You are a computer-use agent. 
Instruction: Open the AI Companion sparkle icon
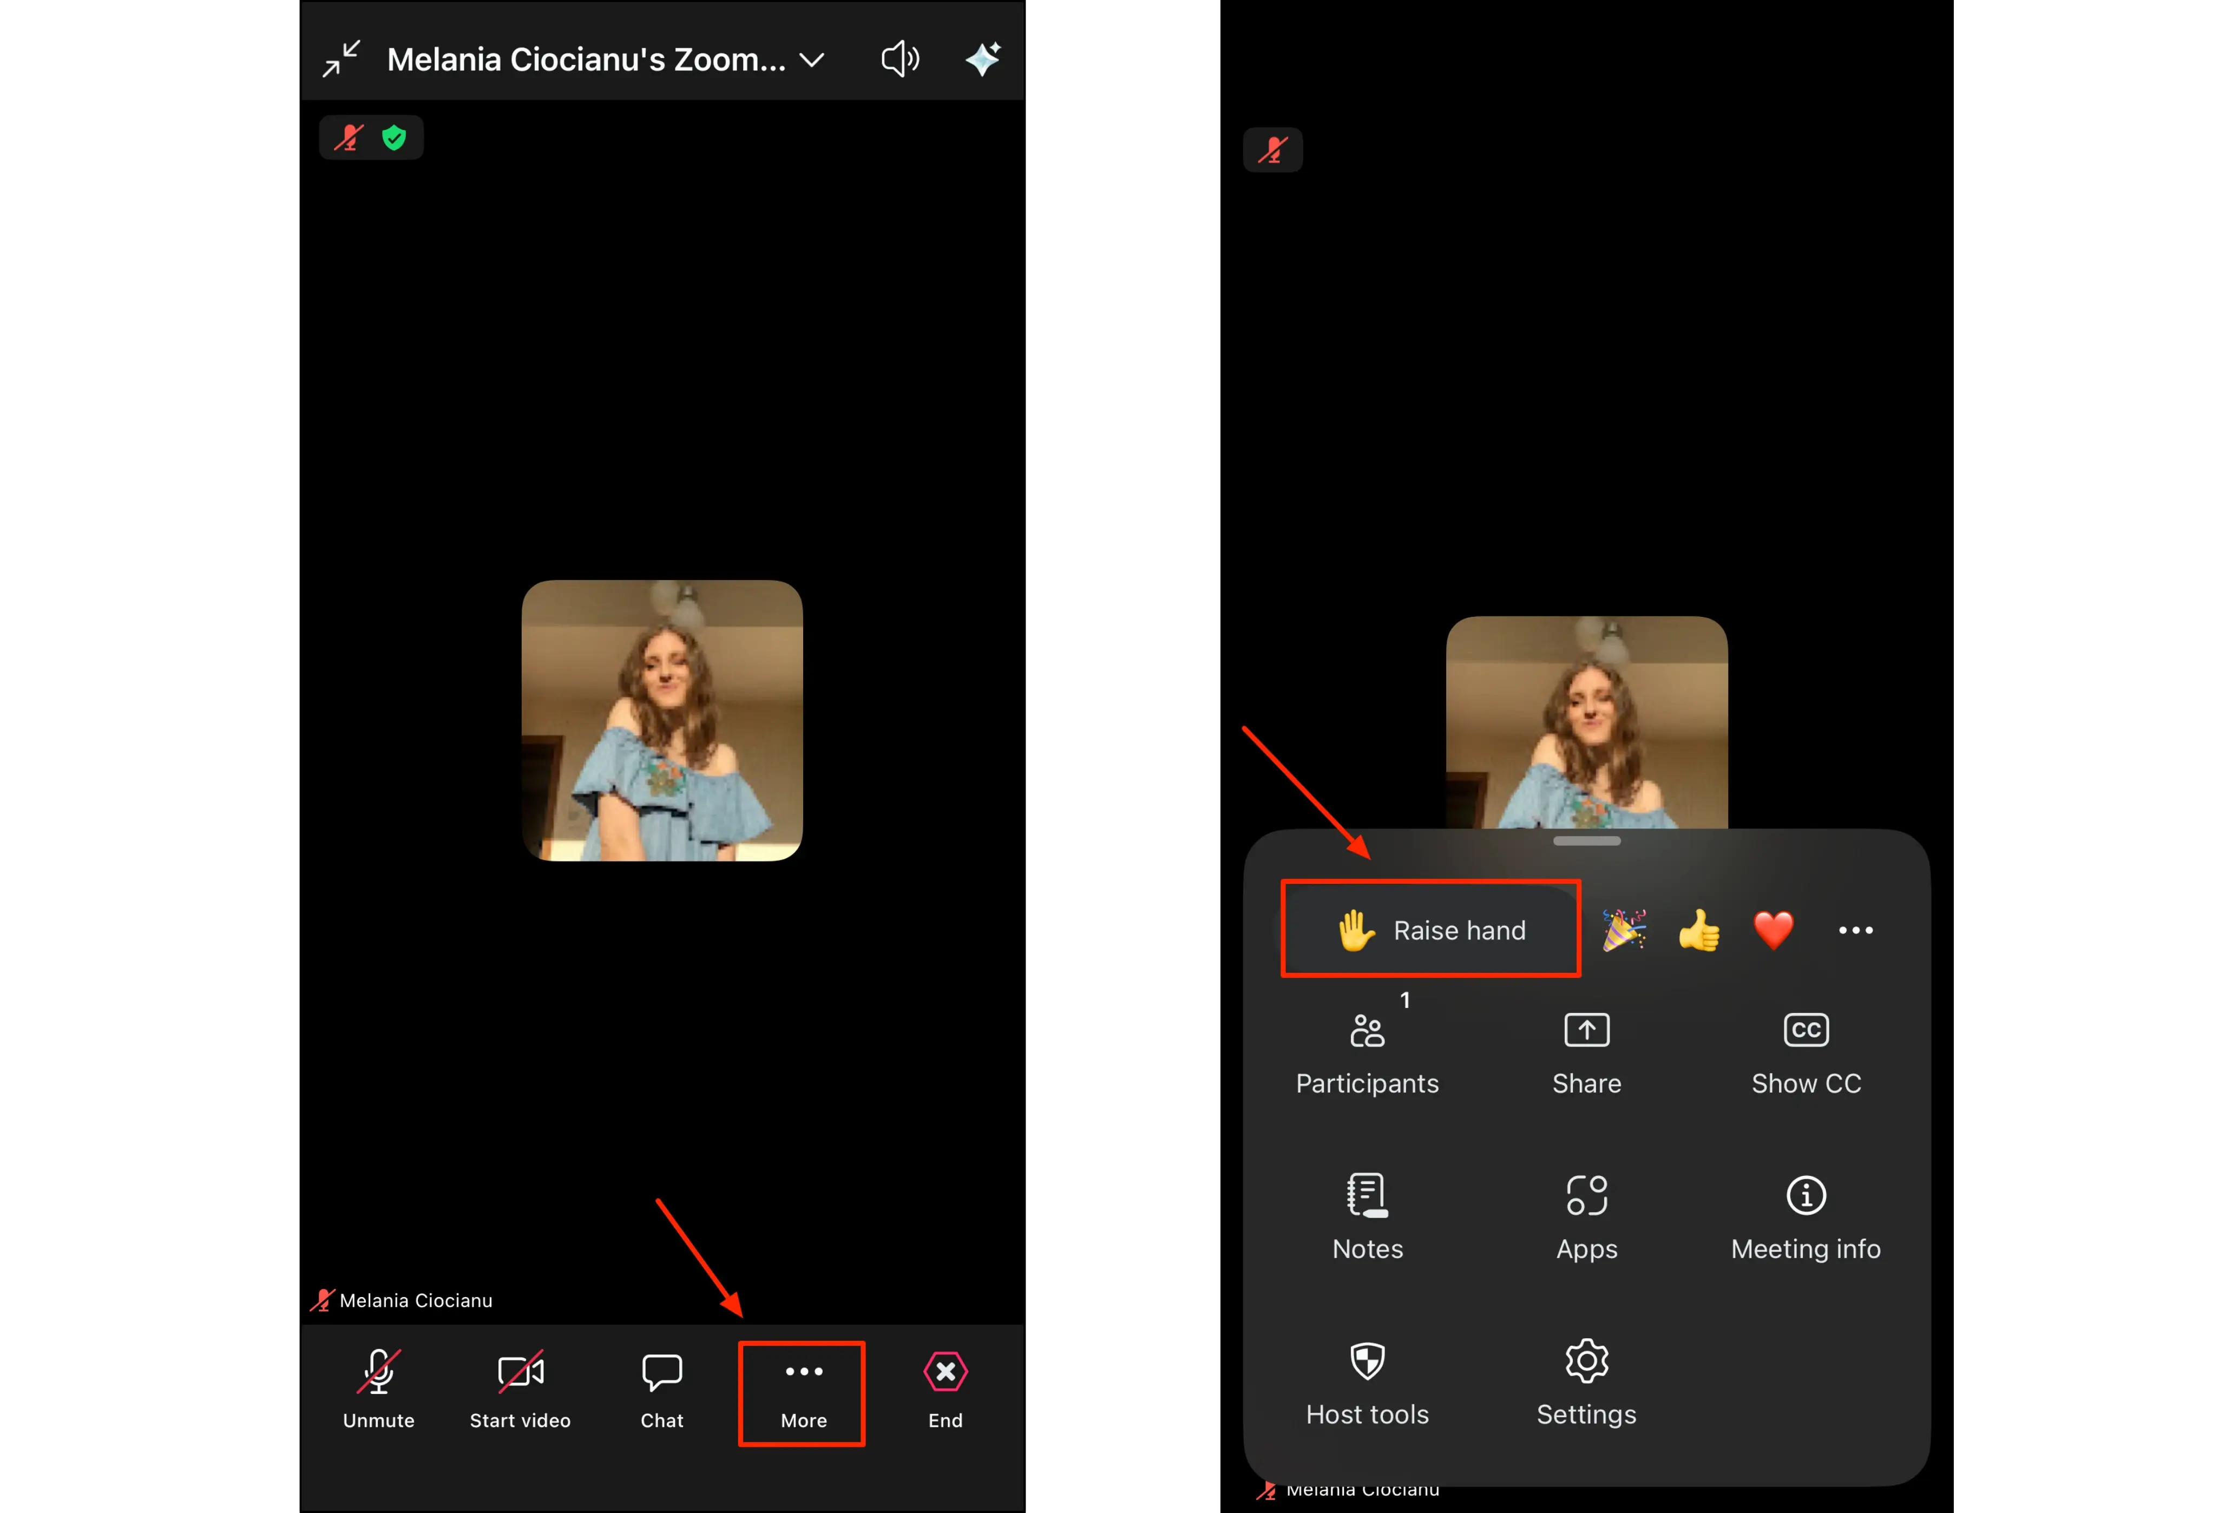tap(982, 58)
